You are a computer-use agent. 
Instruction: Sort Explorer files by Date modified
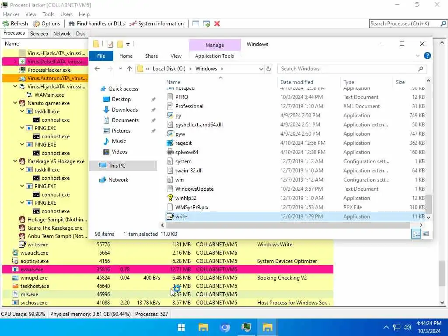coord(297,82)
